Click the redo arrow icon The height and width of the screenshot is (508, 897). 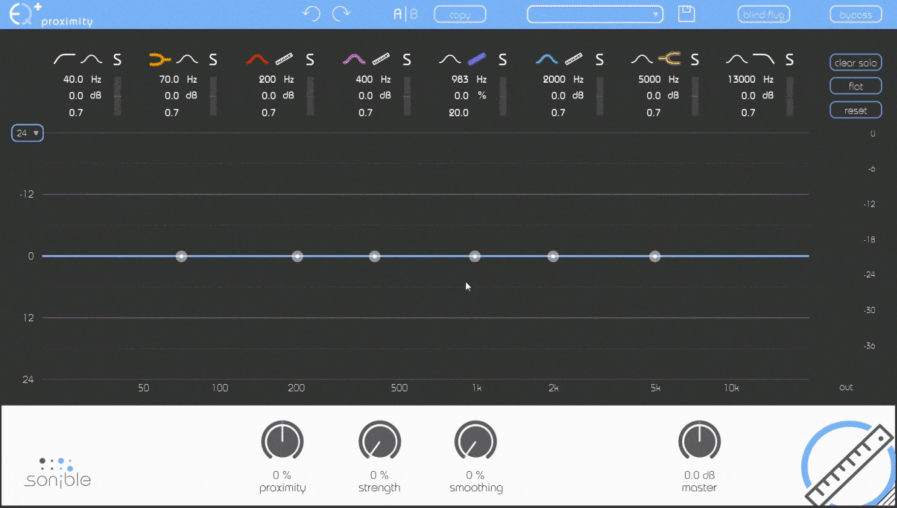pos(341,14)
